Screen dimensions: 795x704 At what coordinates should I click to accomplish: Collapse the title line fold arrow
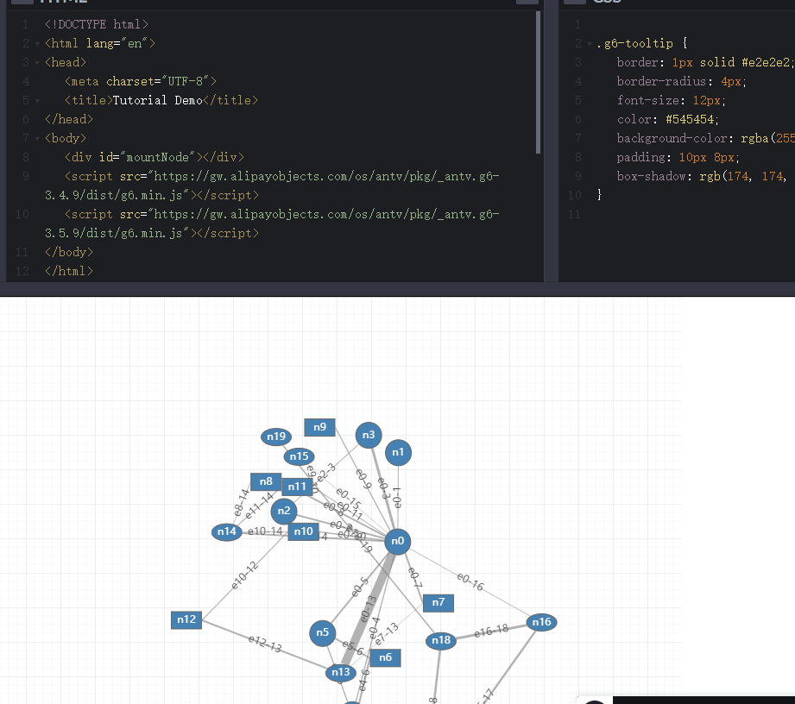(x=37, y=101)
